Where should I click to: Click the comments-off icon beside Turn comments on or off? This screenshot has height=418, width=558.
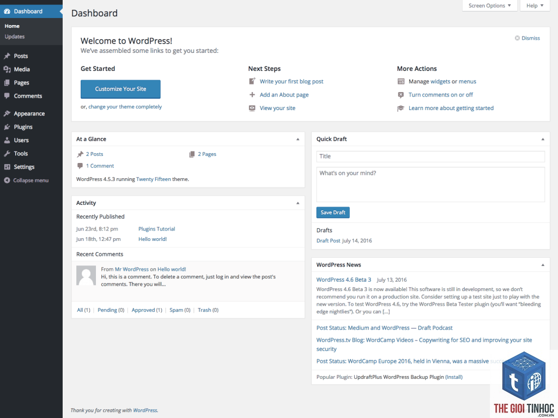tap(401, 95)
